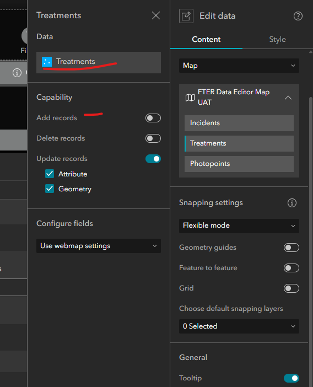Open the Map source dropdown
This screenshot has height=387, width=313.
click(x=239, y=66)
